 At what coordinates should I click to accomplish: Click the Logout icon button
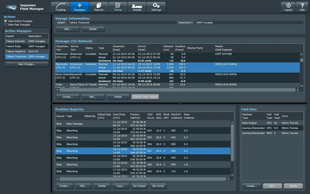[288, 7]
